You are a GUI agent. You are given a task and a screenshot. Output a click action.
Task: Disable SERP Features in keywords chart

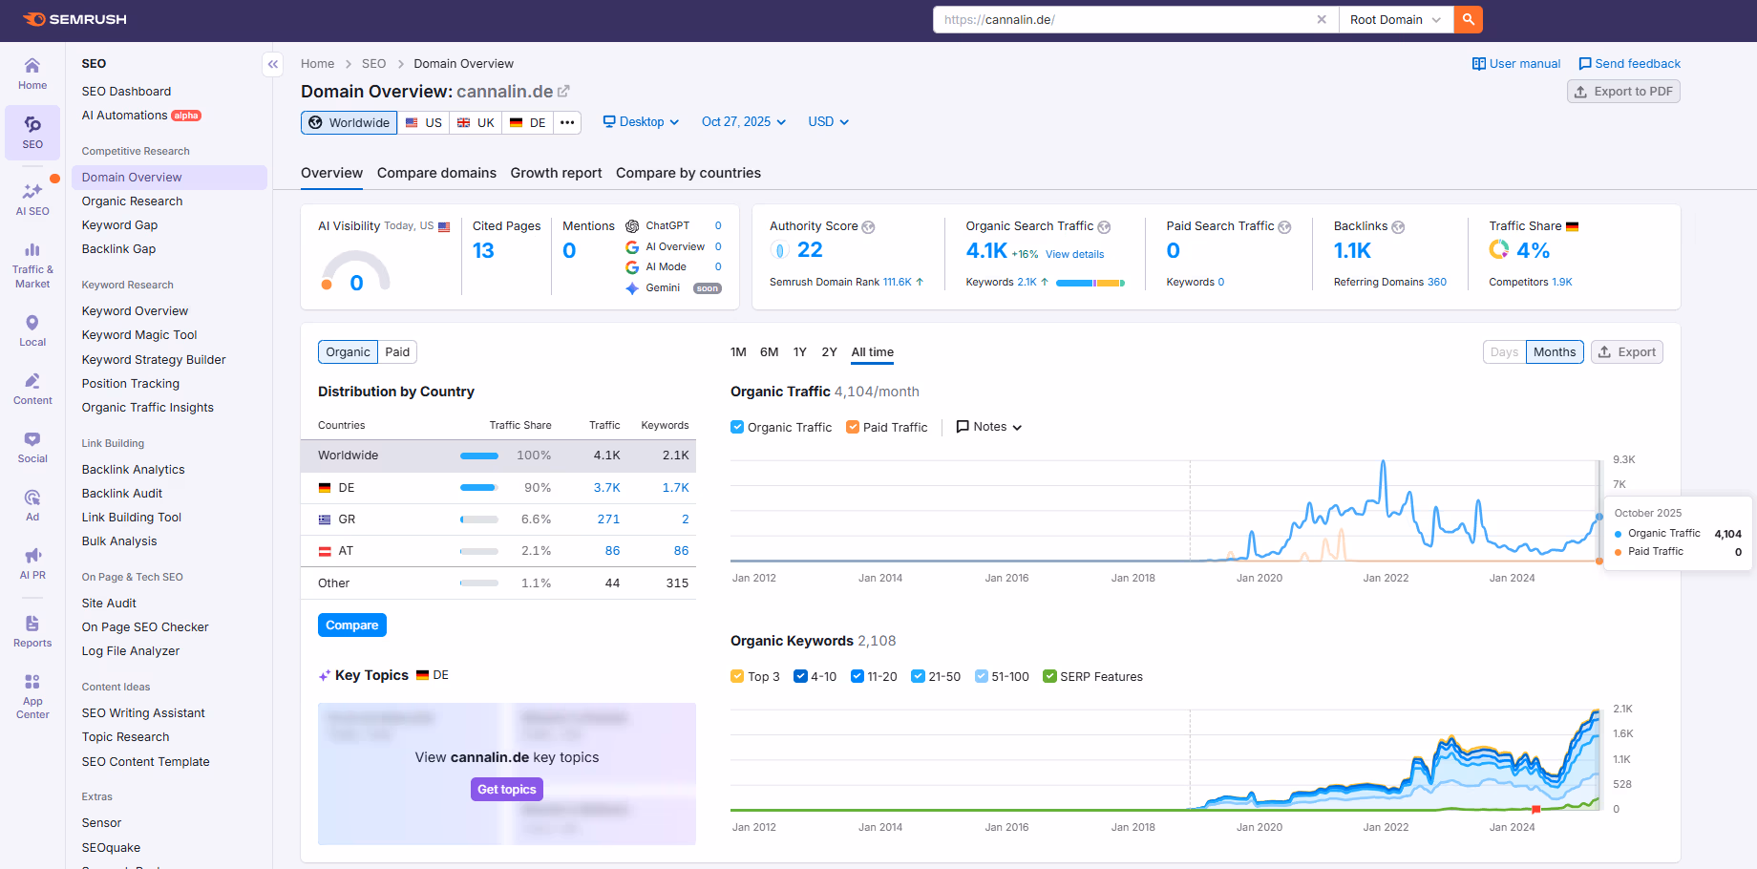(x=1049, y=676)
